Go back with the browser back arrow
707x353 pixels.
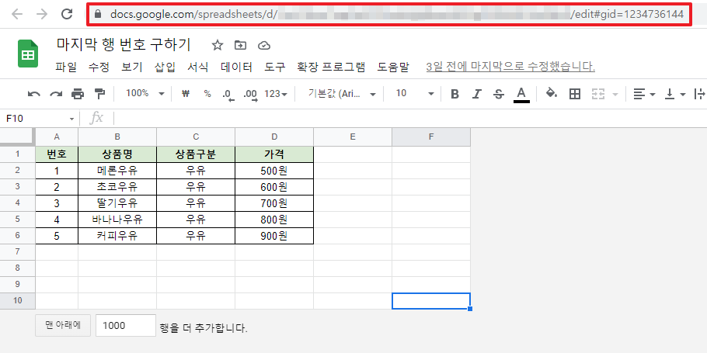[16, 14]
